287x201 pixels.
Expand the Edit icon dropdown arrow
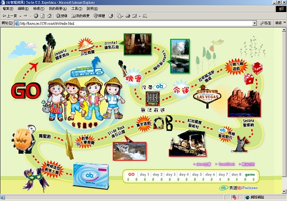coord(140,16)
